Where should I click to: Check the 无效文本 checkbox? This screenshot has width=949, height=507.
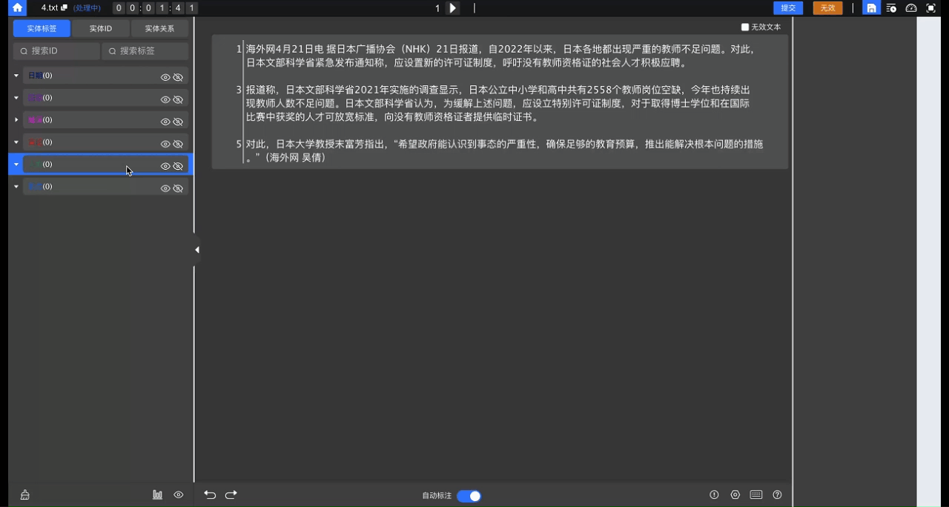click(x=745, y=27)
